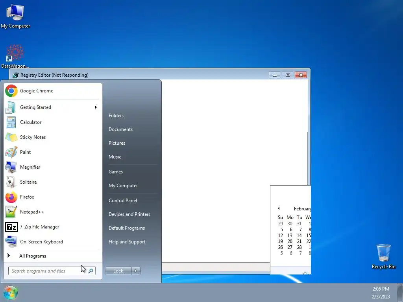Open 7-Zip File Manager icon
403x302 pixels.
(x=11, y=227)
